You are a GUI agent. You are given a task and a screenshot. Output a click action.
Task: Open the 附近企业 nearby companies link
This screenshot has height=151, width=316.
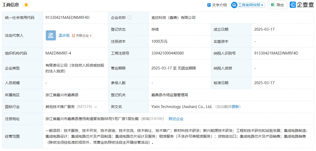click(x=176, y=119)
